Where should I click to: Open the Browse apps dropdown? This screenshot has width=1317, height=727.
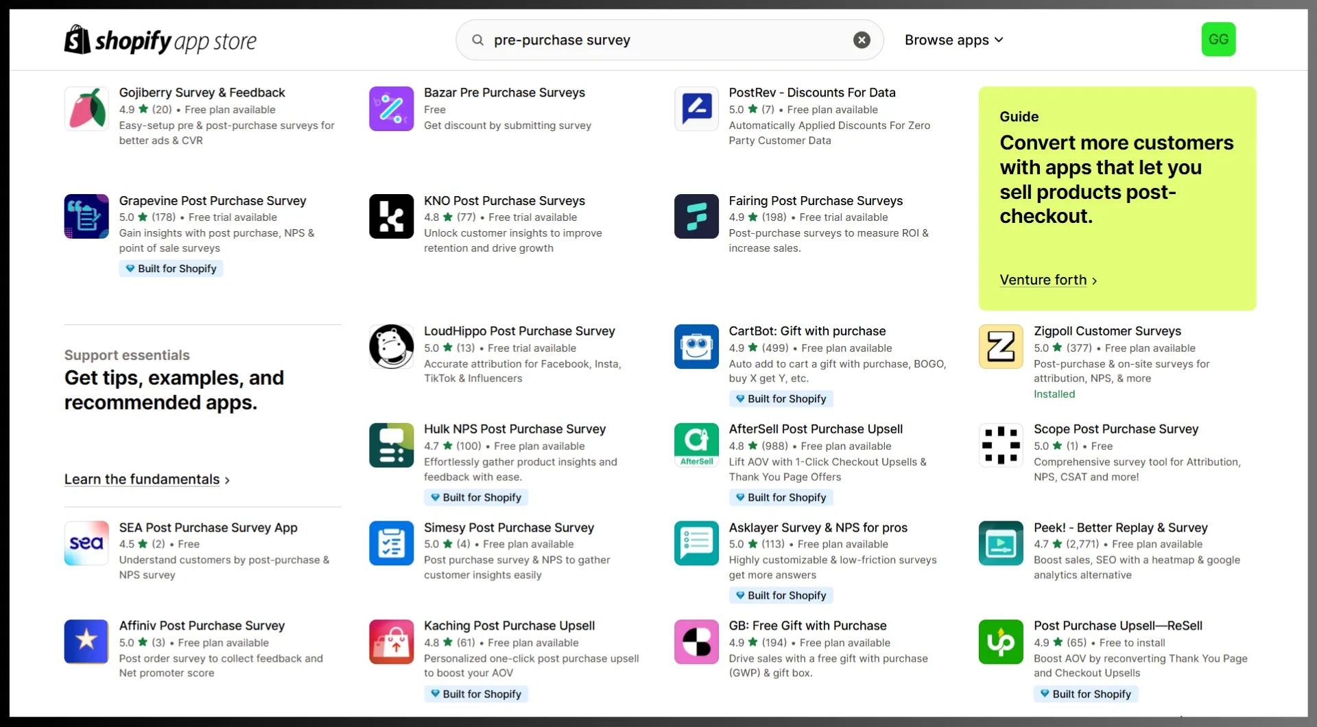[953, 40]
